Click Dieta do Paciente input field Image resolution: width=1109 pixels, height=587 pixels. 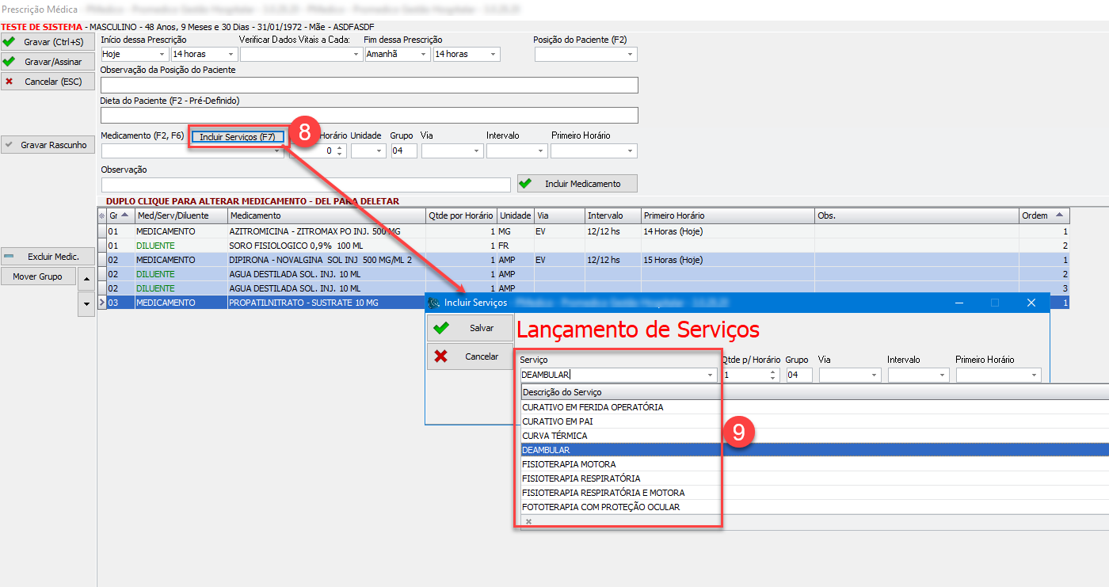click(x=369, y=115)
